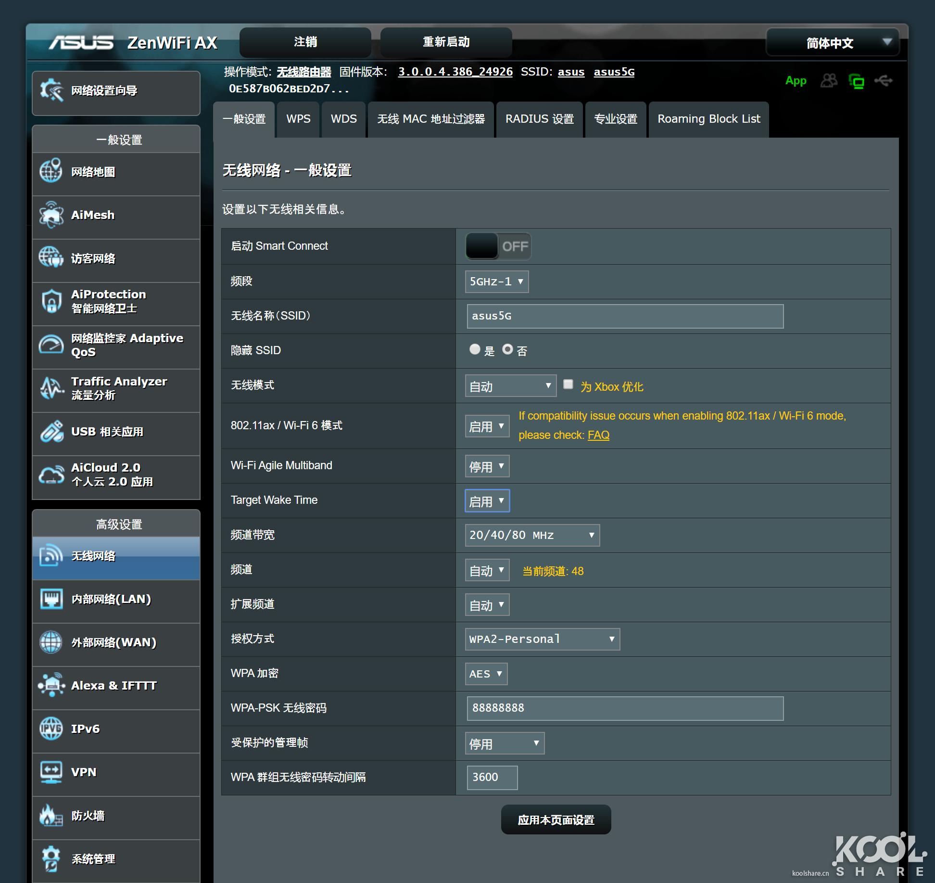Enable the 为 Xbox 优化 checkbox
The image size is (935, 883).
tap(568, 384)
